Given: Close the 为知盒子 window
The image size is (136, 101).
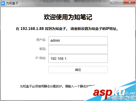Looking at the screenshot, I should point(129,2).
